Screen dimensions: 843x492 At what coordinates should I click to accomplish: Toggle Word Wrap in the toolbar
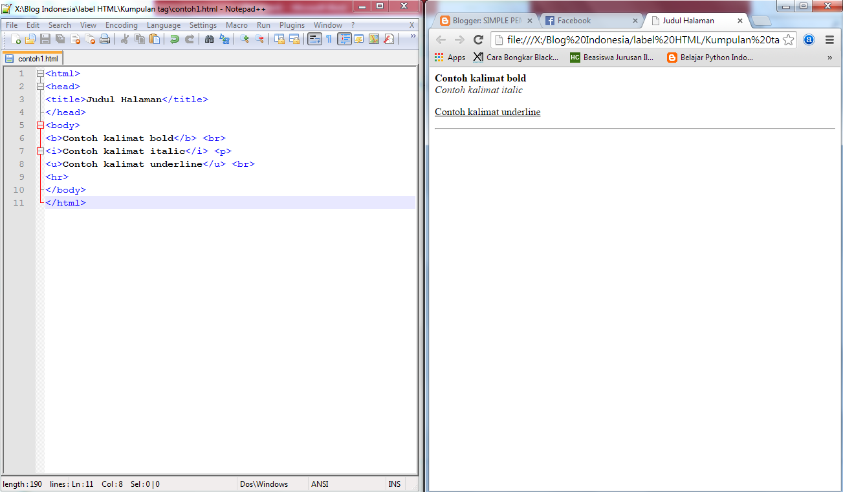pyautogui.click(x=314, y=39)
